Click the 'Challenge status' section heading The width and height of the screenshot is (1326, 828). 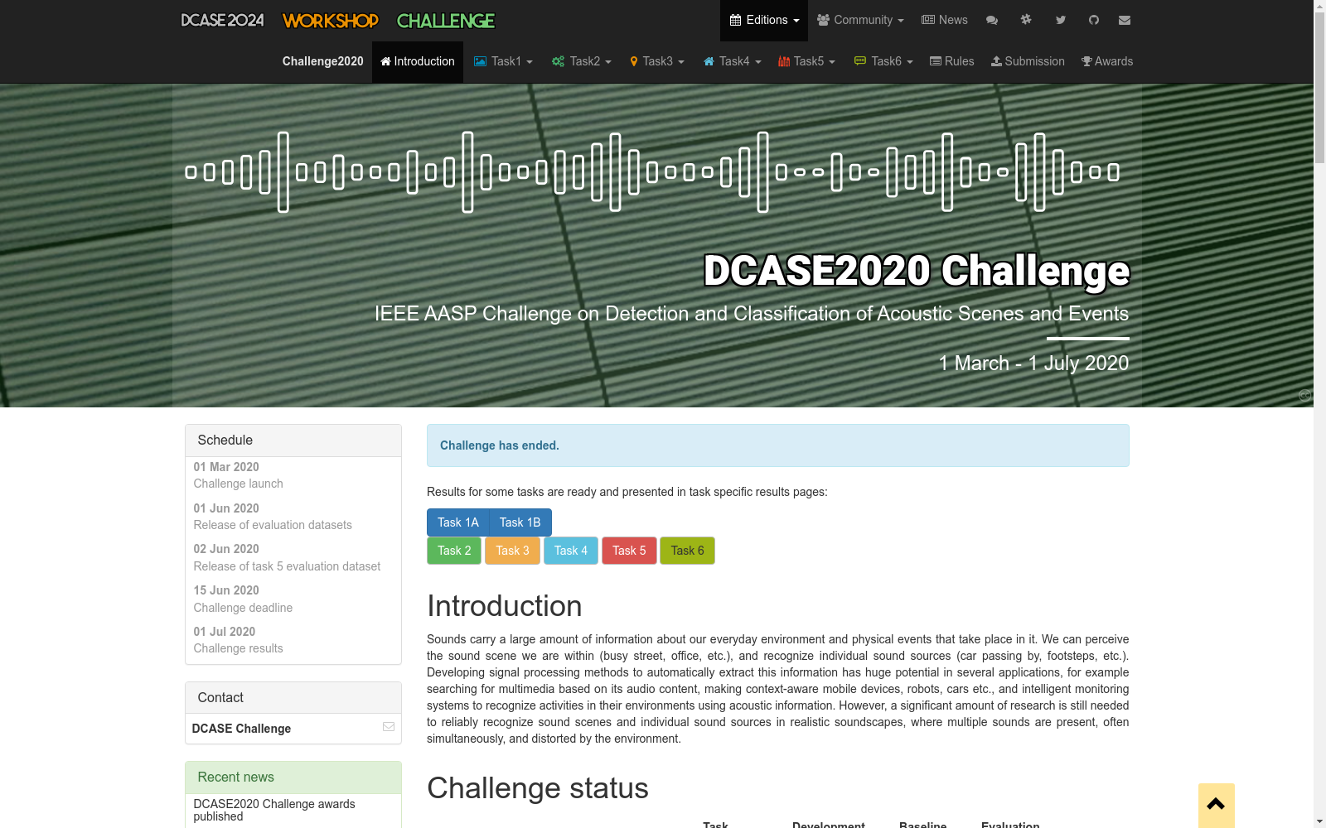[538, 788]
